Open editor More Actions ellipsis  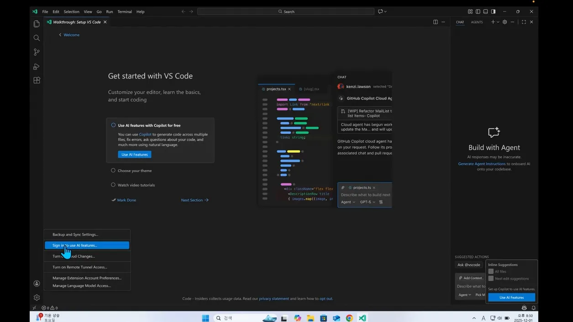tap(443, 22)
